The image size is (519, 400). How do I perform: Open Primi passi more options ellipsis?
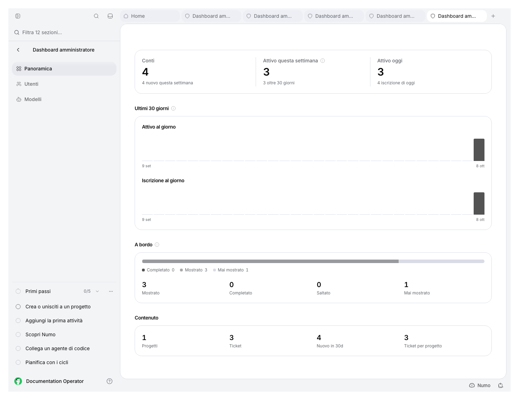[x=111, y=291]
